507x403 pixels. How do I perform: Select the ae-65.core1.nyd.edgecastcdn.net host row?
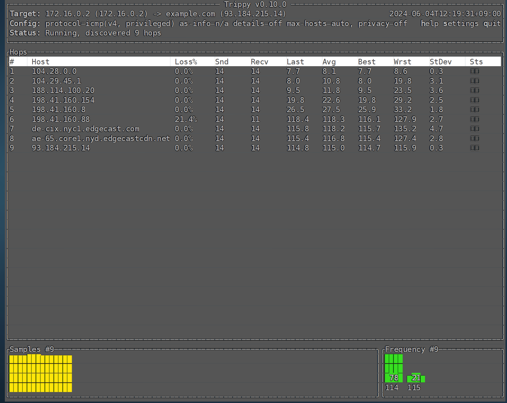click(x=101, y=139)
